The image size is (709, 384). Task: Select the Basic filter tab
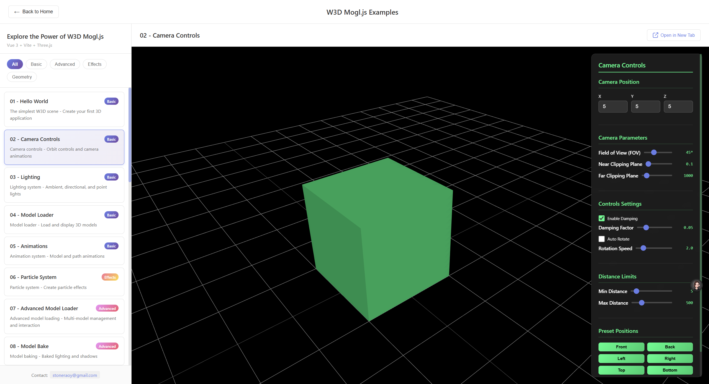pyautogui.click(x=36, y=64)
